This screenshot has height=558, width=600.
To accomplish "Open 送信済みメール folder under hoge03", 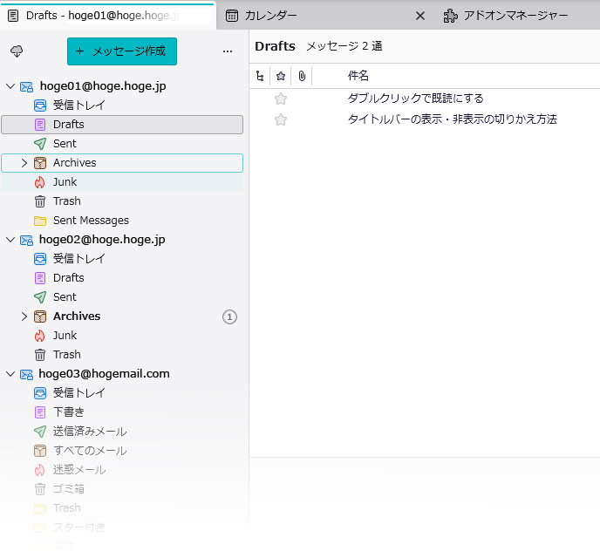I will pos(122,432).
